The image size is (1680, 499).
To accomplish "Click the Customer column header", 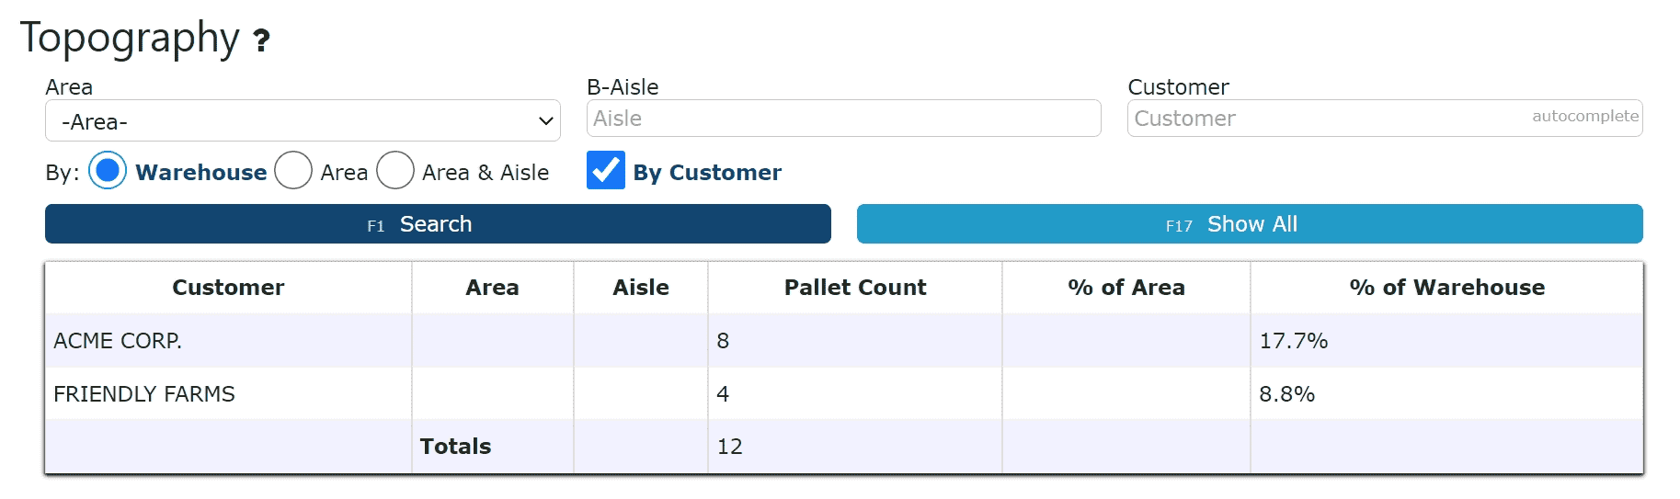I will pos(228,288).
